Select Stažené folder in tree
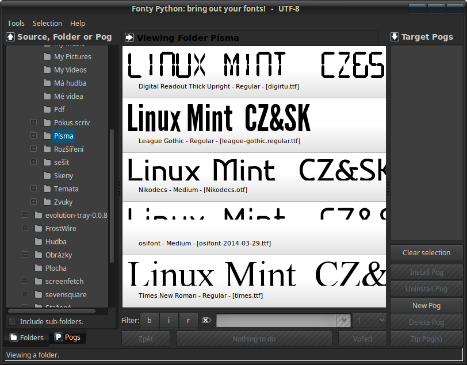 tap(59, 306)
